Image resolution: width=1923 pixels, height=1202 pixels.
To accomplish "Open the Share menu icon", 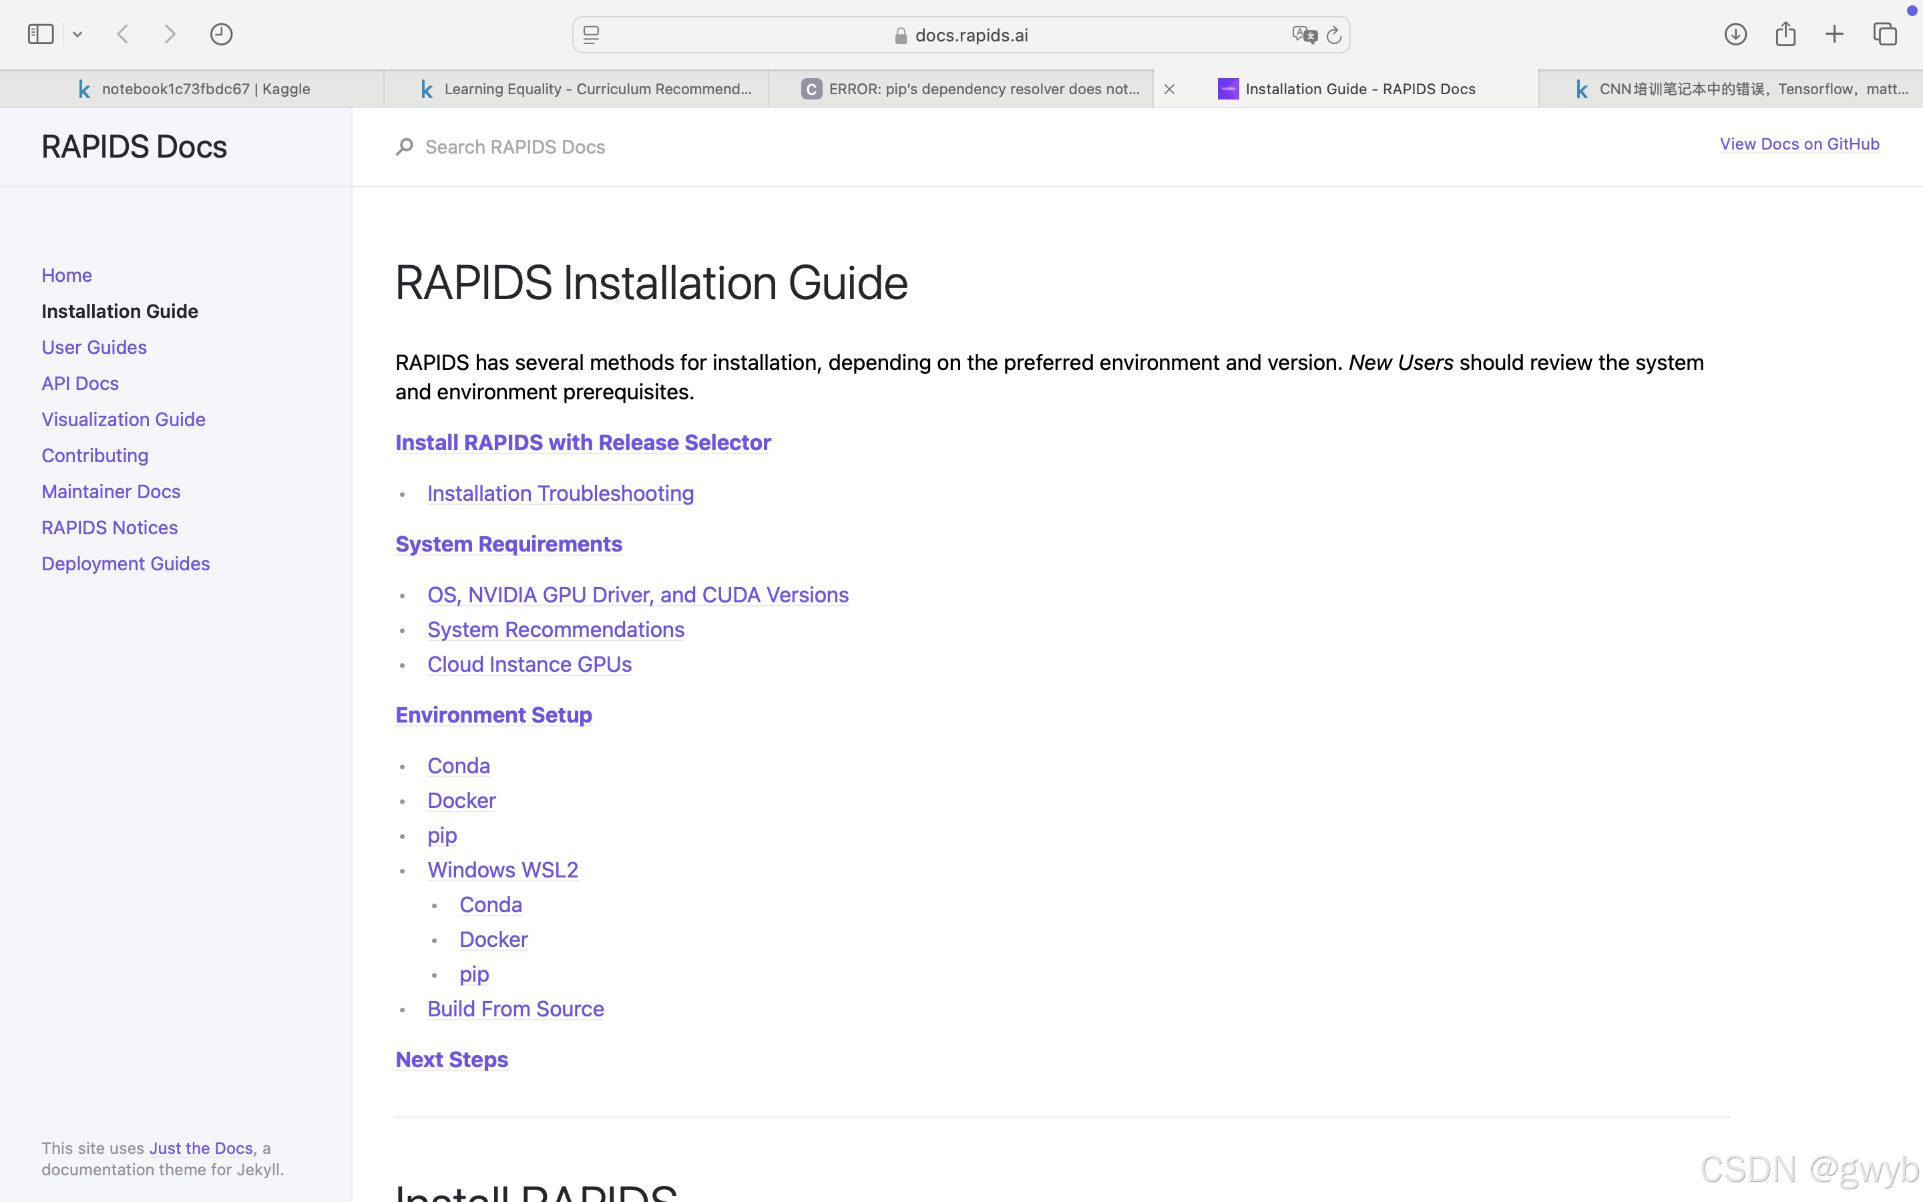I will tap(1785, 34).
